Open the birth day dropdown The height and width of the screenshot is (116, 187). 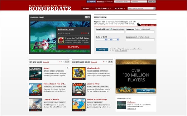110,40
